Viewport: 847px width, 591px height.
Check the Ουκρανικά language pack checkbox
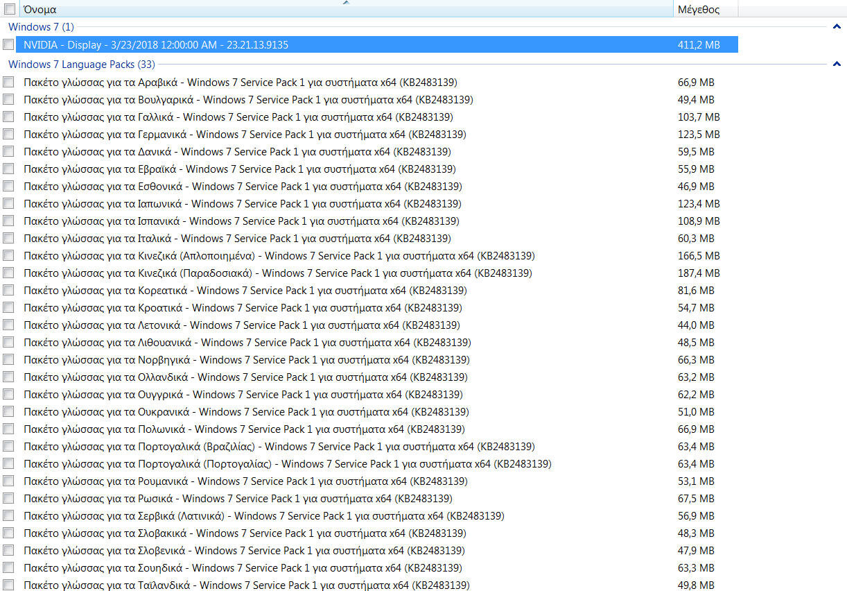click(8, 411)
